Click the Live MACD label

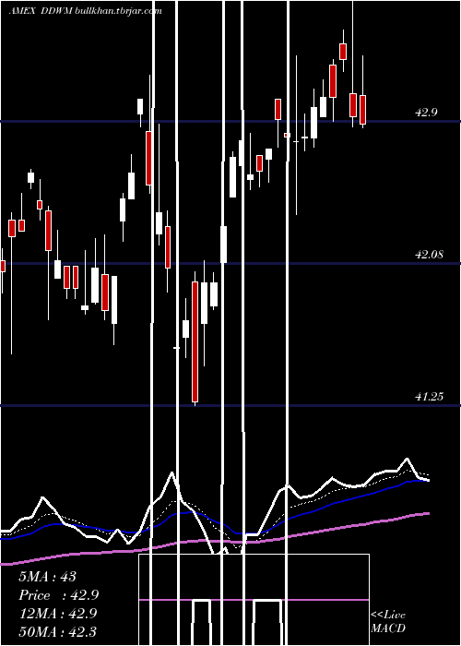[388, 621]
